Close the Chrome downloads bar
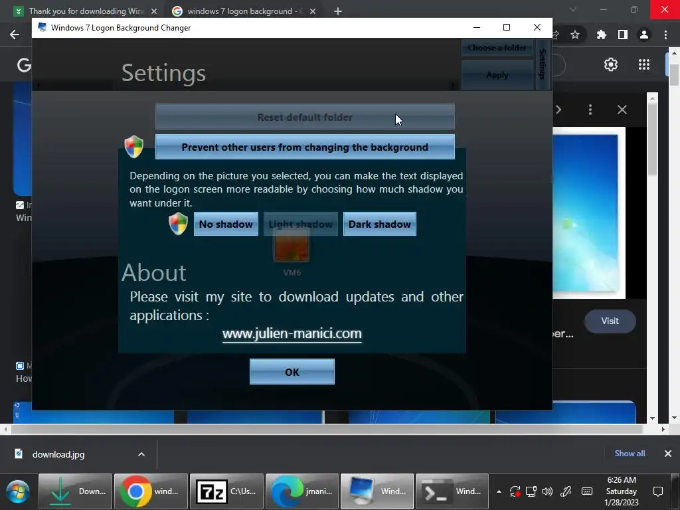 point(668,454)
